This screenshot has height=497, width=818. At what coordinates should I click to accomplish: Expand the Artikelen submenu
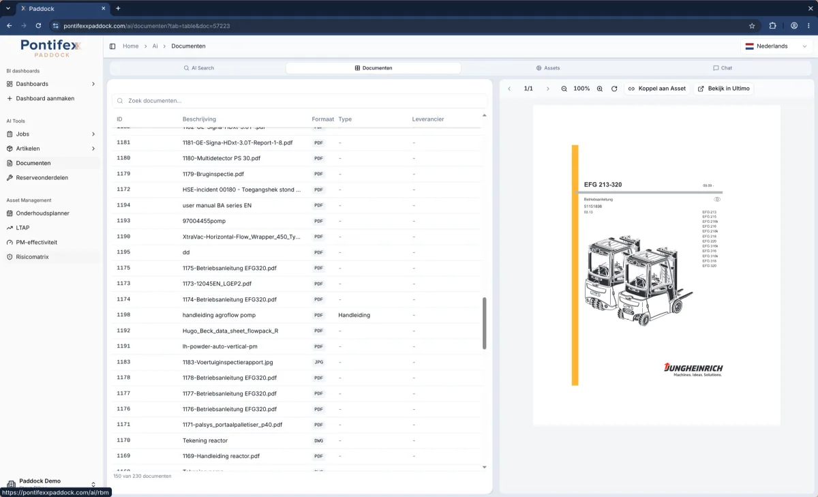click(93, 149)
